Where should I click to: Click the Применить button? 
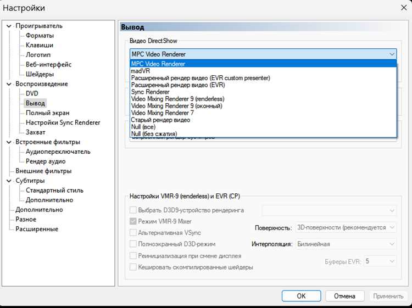click(388, 296)
